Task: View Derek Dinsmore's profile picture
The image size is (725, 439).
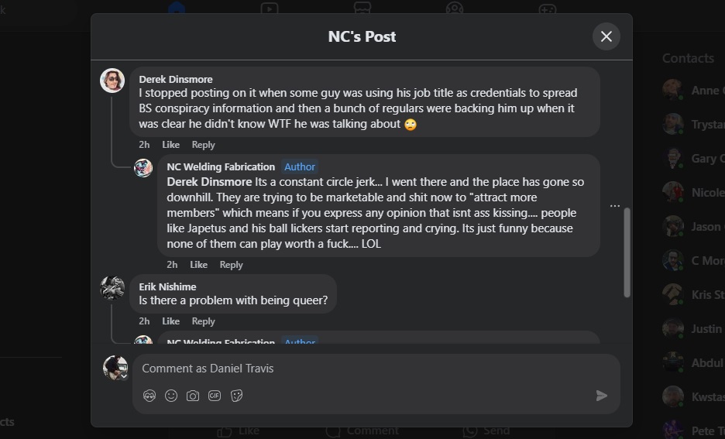Action: 112,81
